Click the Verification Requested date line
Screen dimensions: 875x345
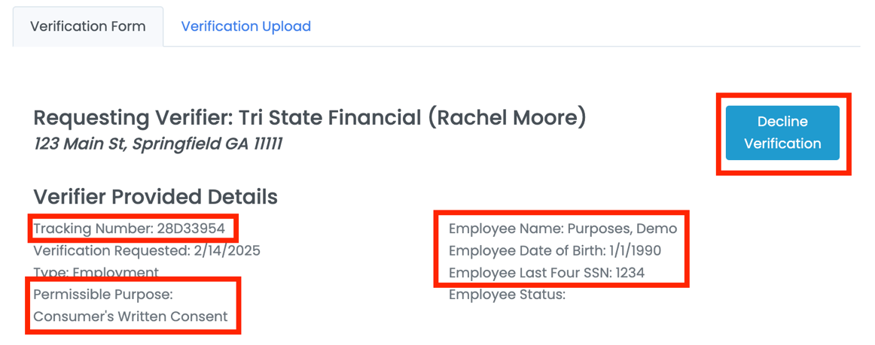(147, 250)
